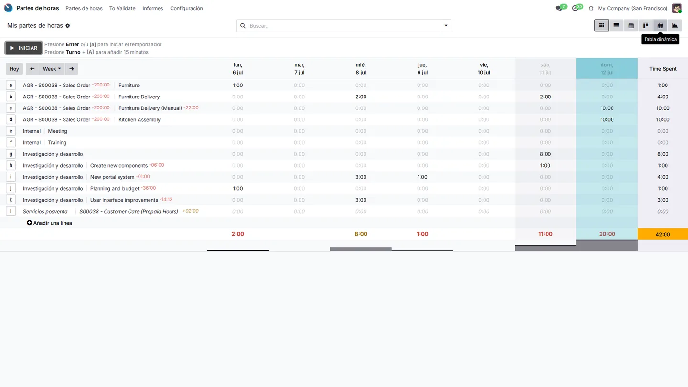The width and height of the screenshot is (688, 387).
Task: Go to previous week arrow
Action: pos(32,69)
